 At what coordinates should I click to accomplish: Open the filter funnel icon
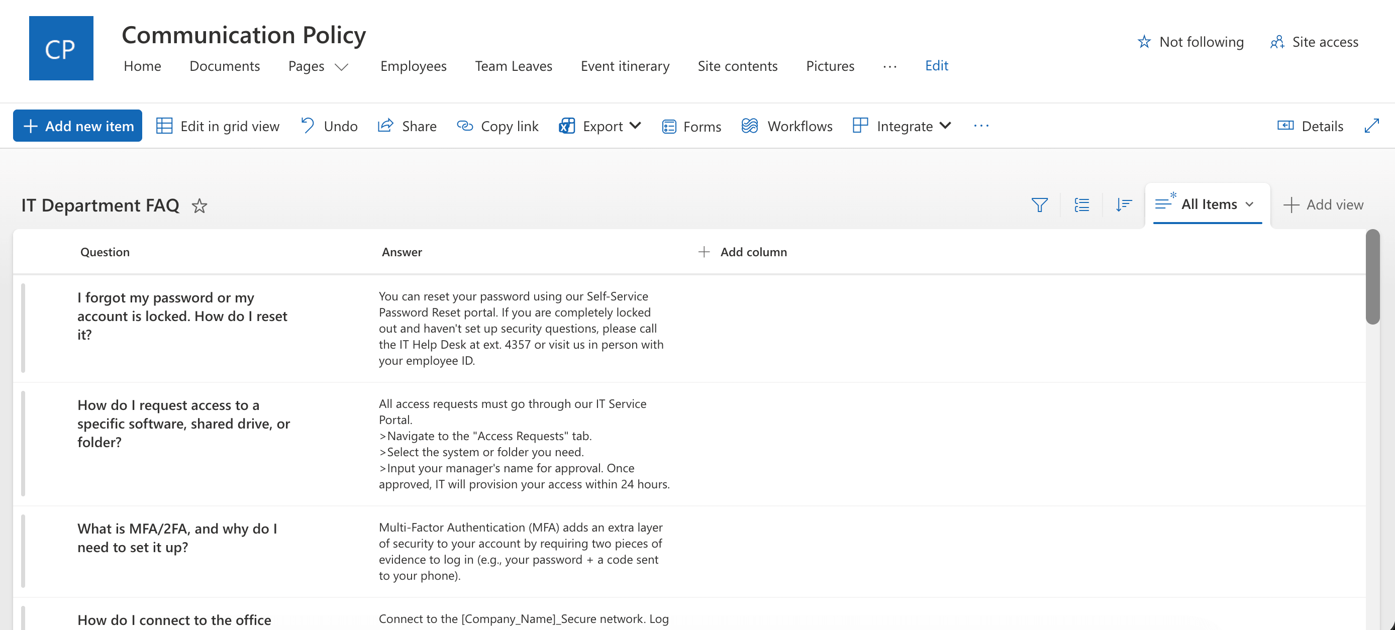(1039, 204)
